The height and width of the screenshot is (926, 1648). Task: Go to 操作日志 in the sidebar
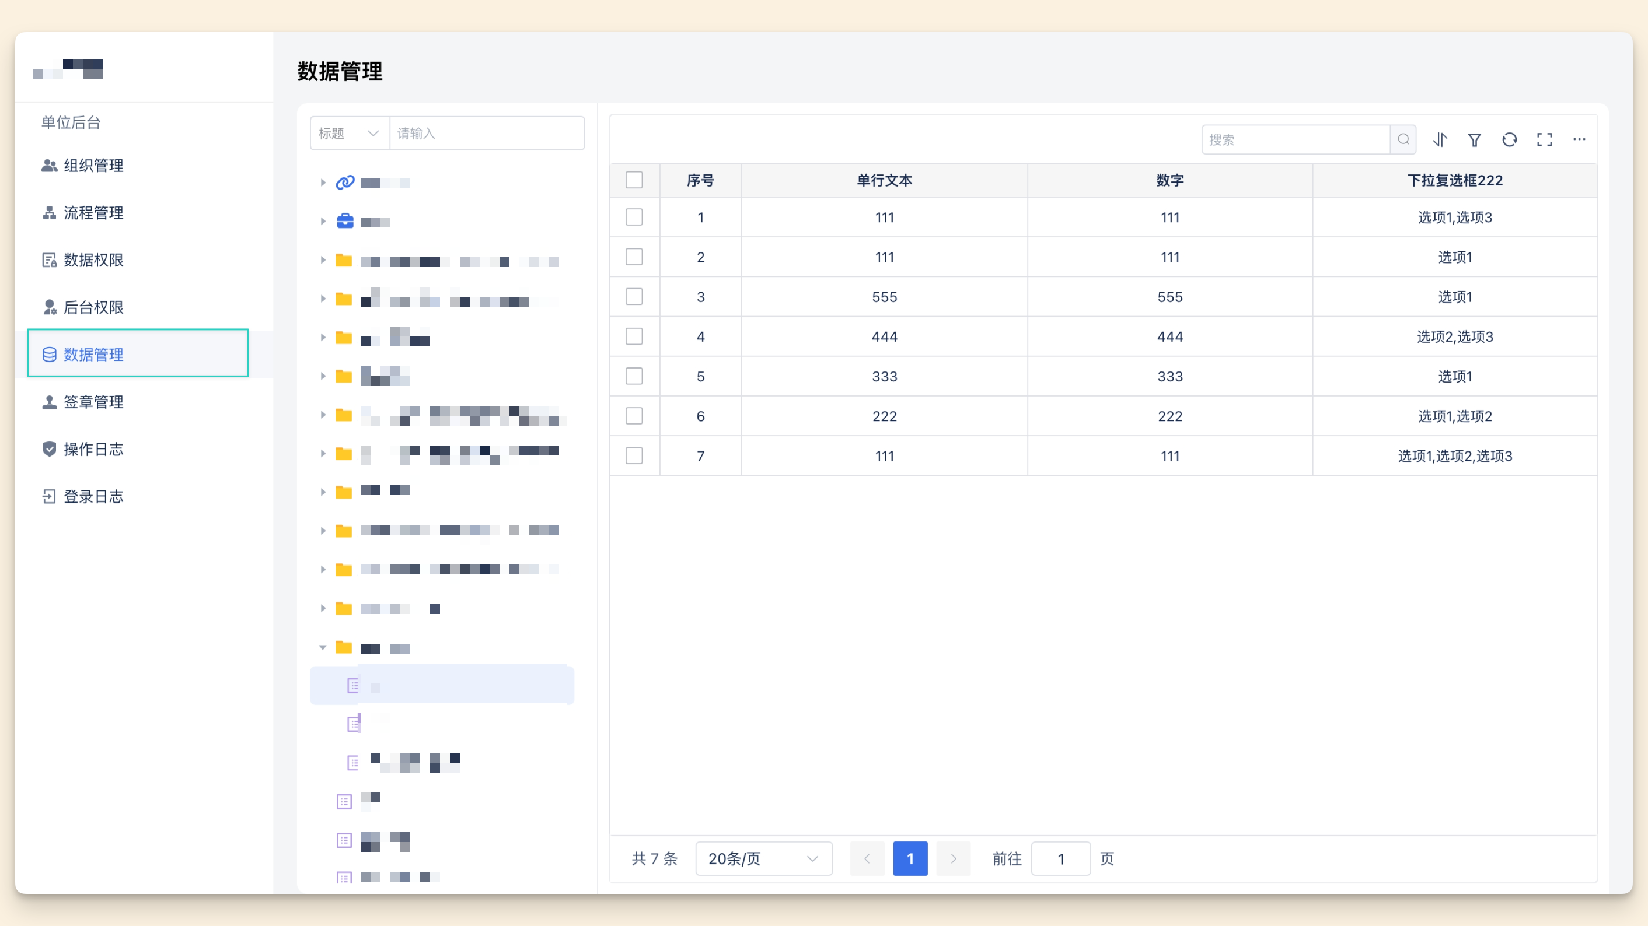click(x=93, y=449)
